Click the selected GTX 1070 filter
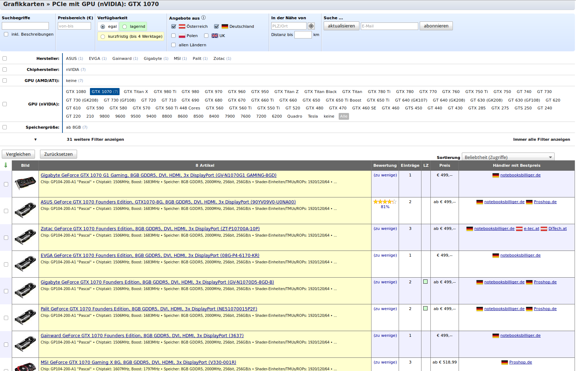This screenshot has width=576, height=371. (x=105, y=92)
